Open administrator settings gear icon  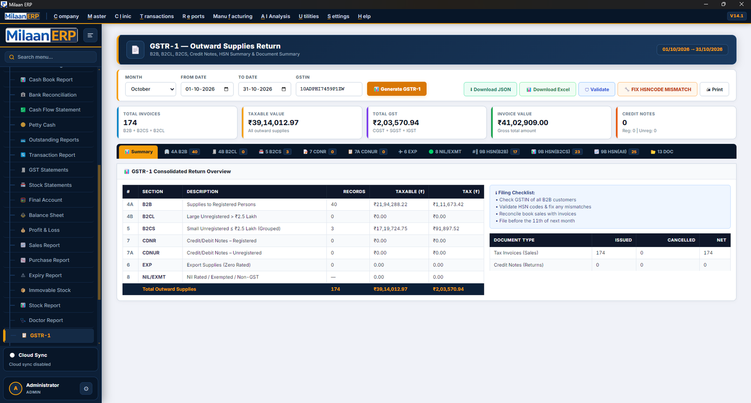86,388
